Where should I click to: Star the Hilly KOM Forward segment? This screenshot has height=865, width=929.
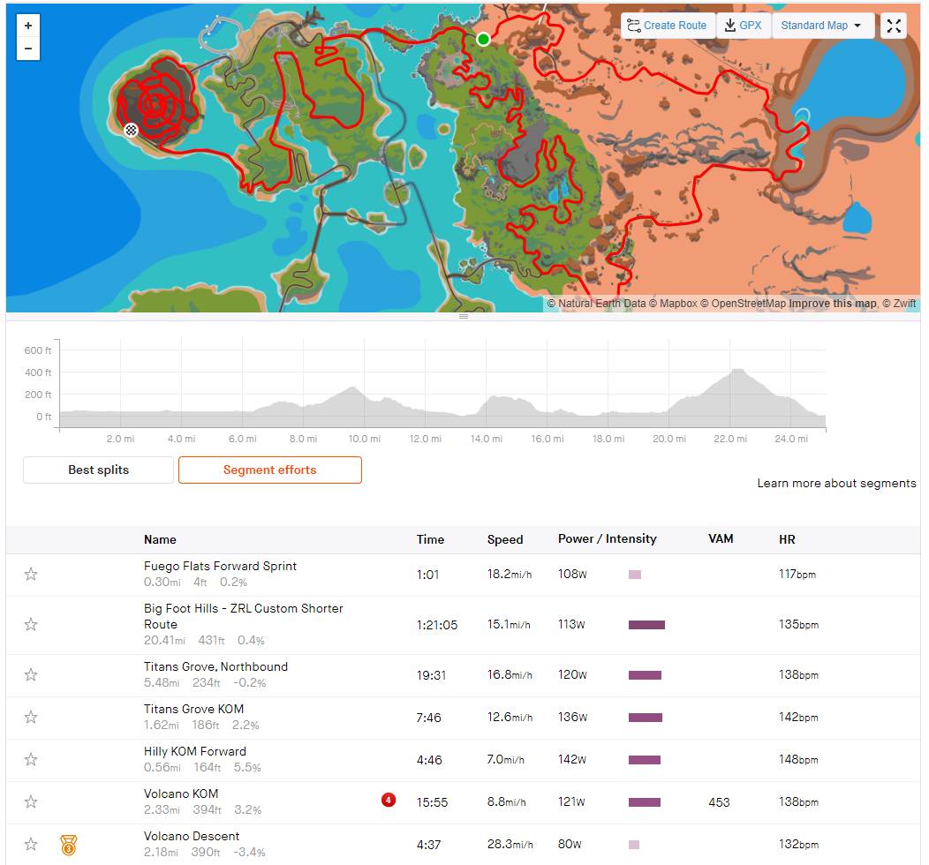(x=31, y=759)
